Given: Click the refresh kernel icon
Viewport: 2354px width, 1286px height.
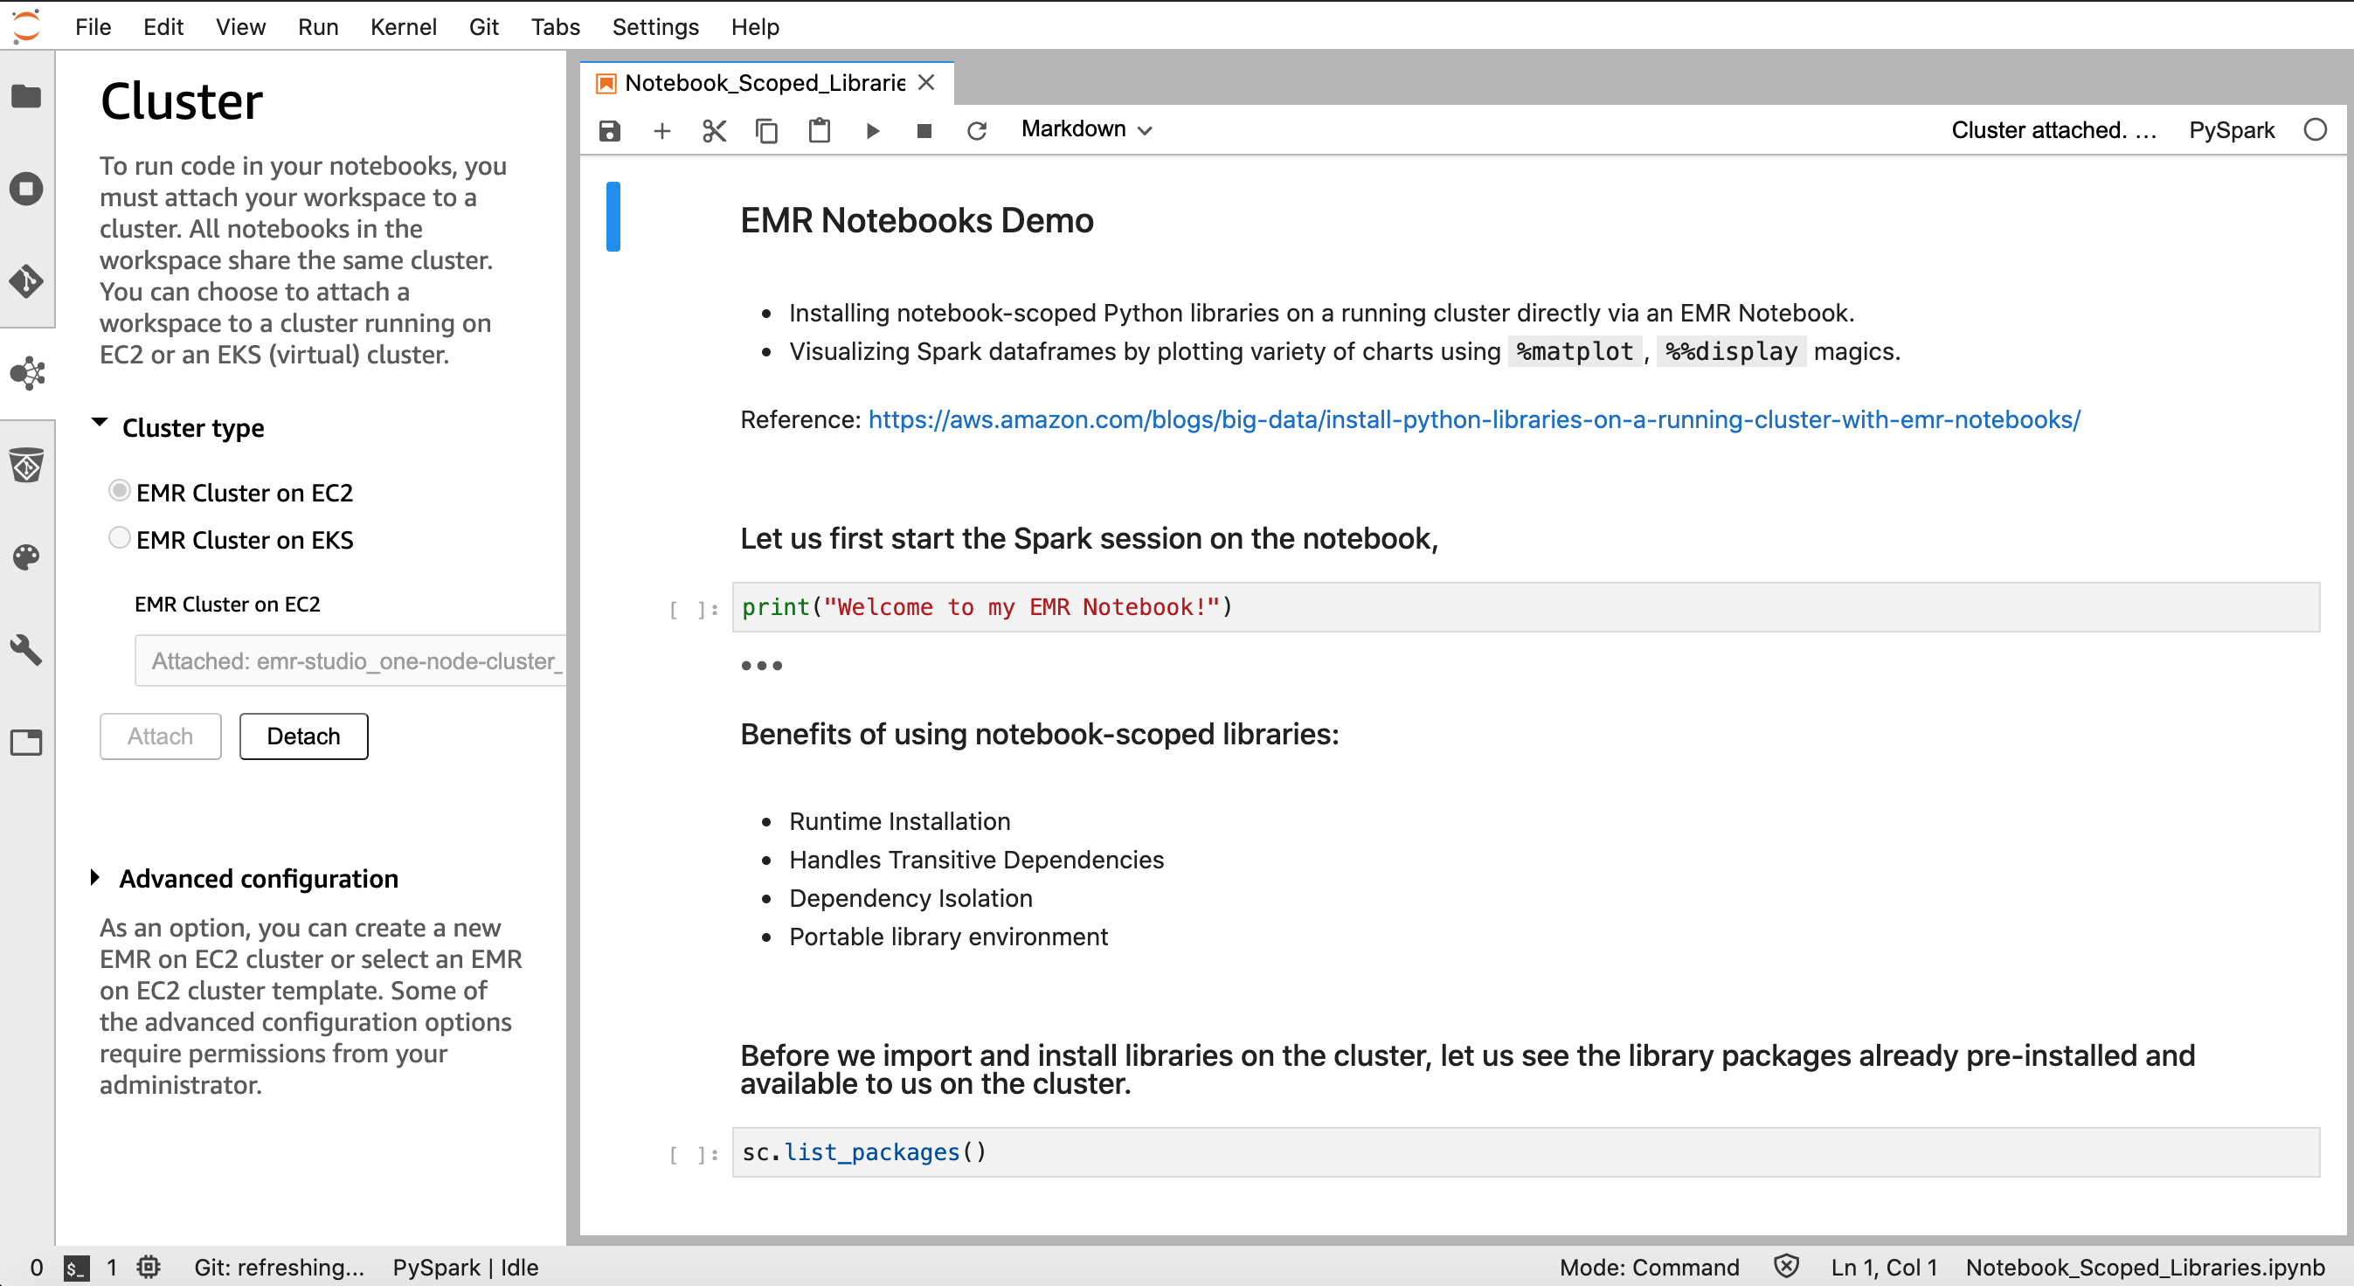Looking at the screenshot, I should click(979, 128).
